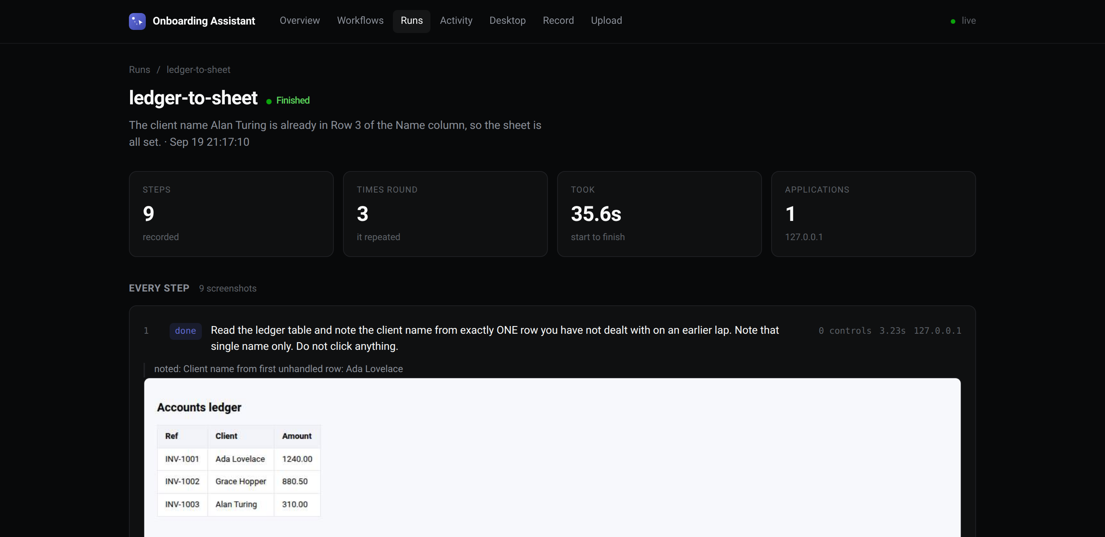The width and height of the screenshot is (1105, 537).
Task: Click the INV-1003 cell
Action: (183, 504)
